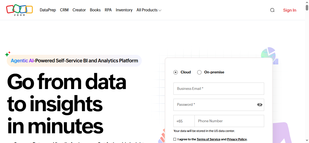Click the pie chart illustration icon
The width and height of the screenshot is (309, 143).
(268, 55)
